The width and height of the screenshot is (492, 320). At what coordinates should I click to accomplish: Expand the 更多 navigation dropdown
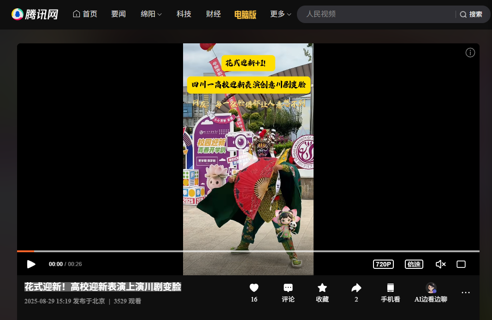click(280, 14)
